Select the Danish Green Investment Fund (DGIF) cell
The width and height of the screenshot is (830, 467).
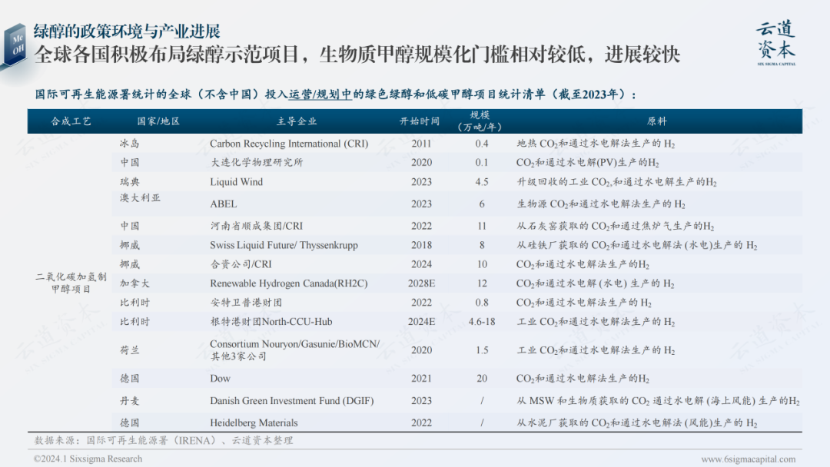[x=292, y=400]
